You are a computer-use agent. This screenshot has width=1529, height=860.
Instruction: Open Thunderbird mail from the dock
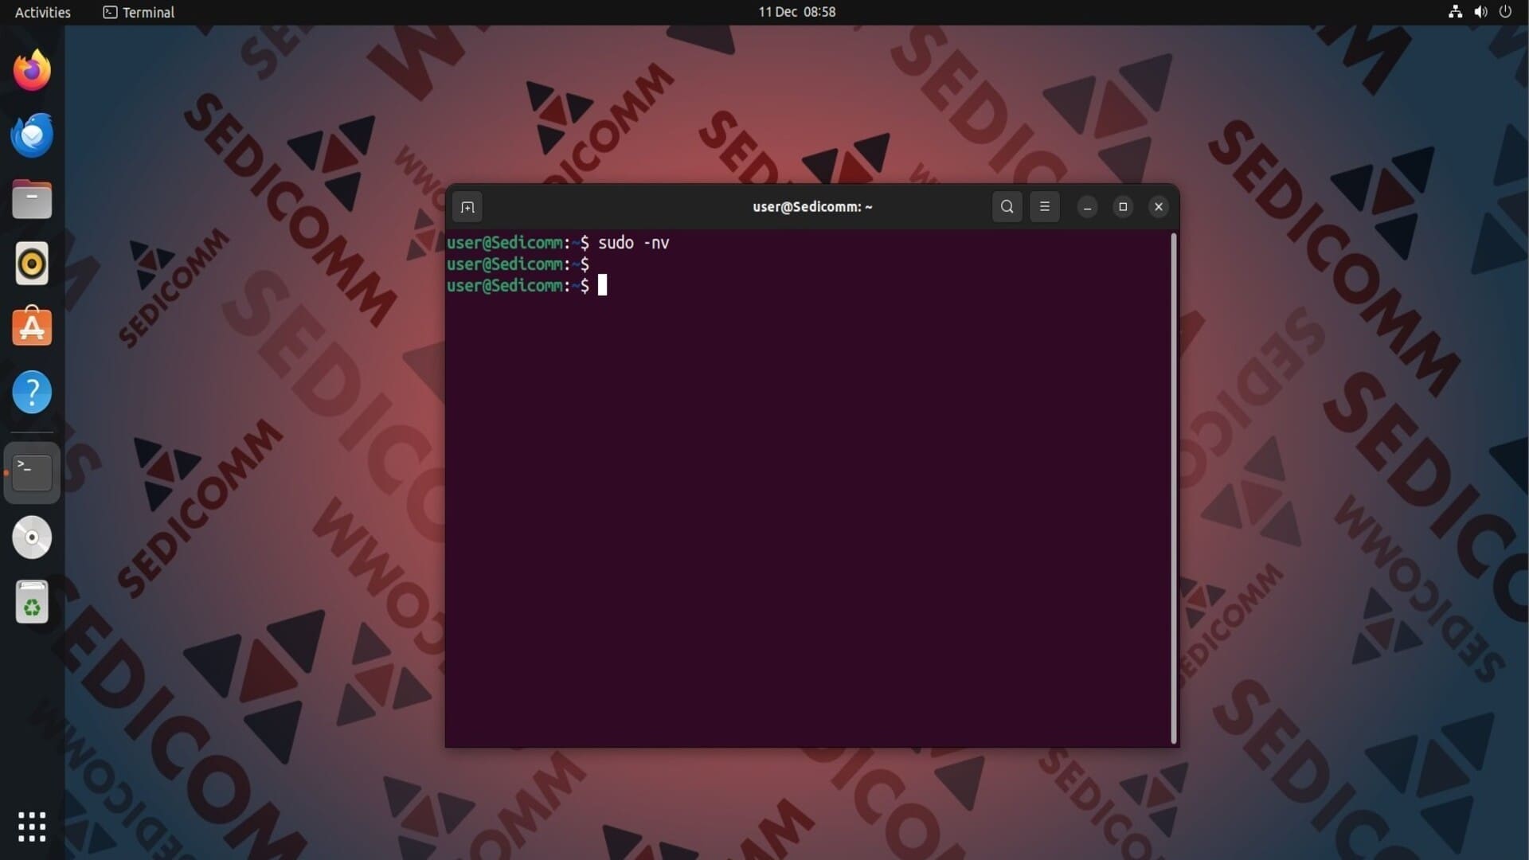click(32, 135)
